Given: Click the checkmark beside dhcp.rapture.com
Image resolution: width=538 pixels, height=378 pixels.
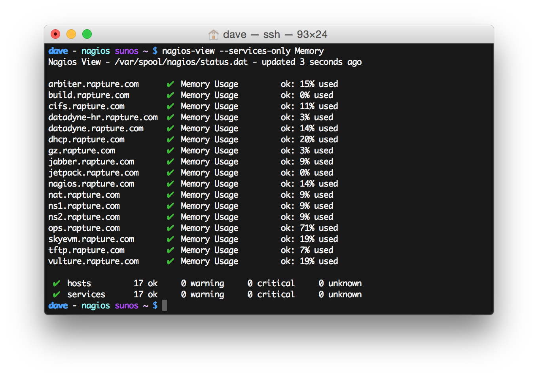Looking at the screenshot, I should [170, 140].
